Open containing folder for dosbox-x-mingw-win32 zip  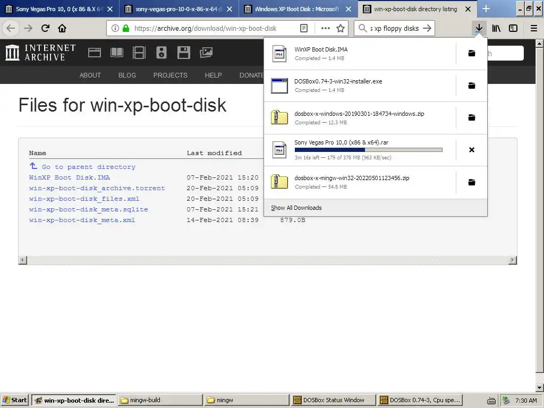click(472, 182)
